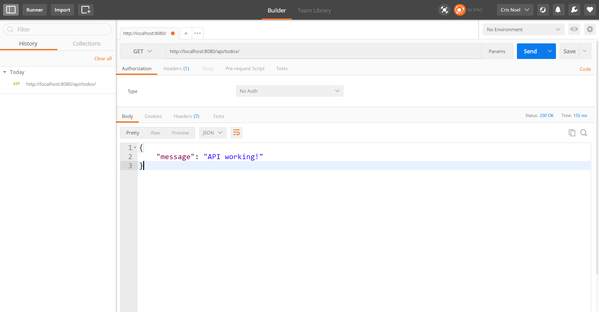Open the globe icon in header
This screenshot has height=312, width=599.
click(x=543, y=10)
